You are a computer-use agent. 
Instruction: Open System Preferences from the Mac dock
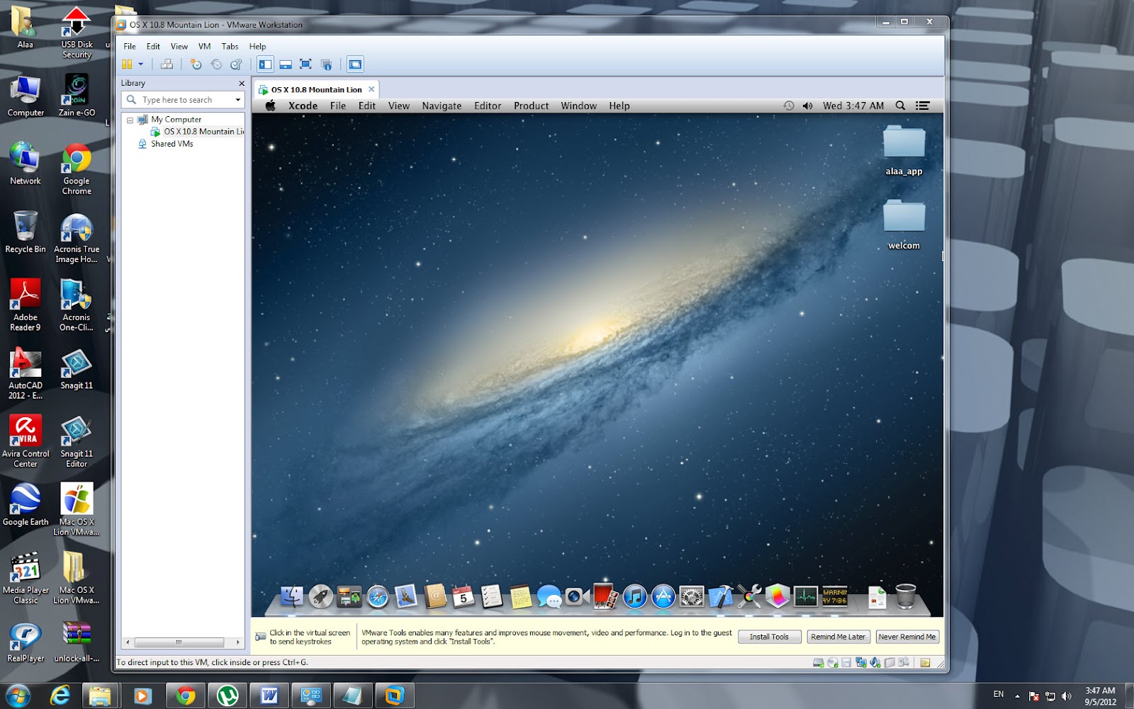click(692, 596)
